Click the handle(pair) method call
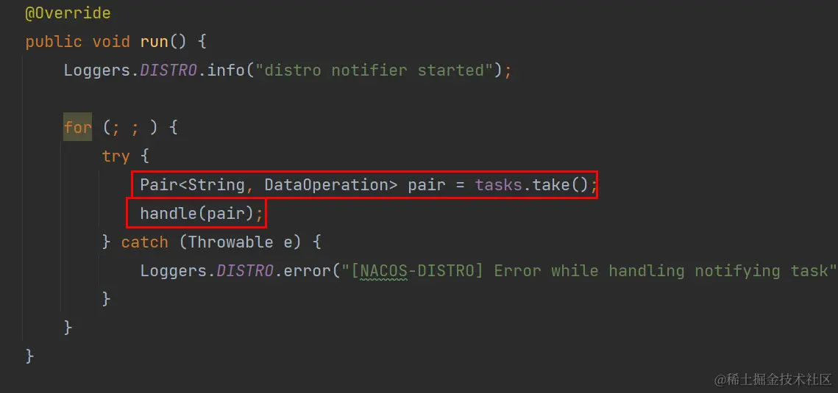Viewport: 838px width, 393px height. tap(196, 214)
